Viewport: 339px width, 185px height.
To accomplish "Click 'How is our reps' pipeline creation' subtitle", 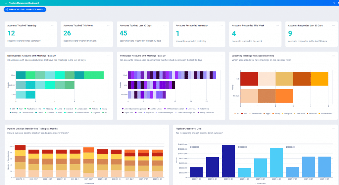I will coord(38,133).
